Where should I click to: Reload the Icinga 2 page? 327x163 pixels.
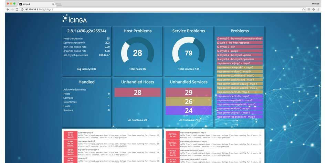pos(17,9)
